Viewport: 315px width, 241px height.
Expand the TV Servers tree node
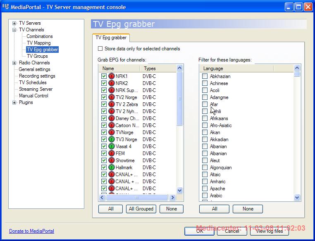[14, 23]
